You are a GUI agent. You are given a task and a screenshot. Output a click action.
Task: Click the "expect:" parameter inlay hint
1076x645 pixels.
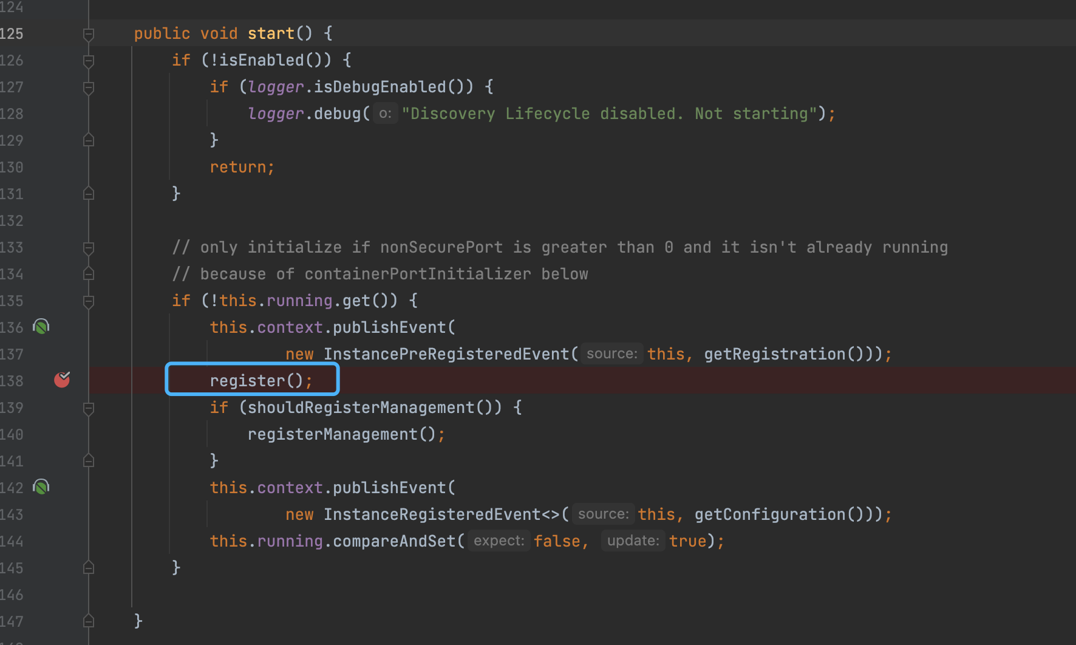(499, 541)
